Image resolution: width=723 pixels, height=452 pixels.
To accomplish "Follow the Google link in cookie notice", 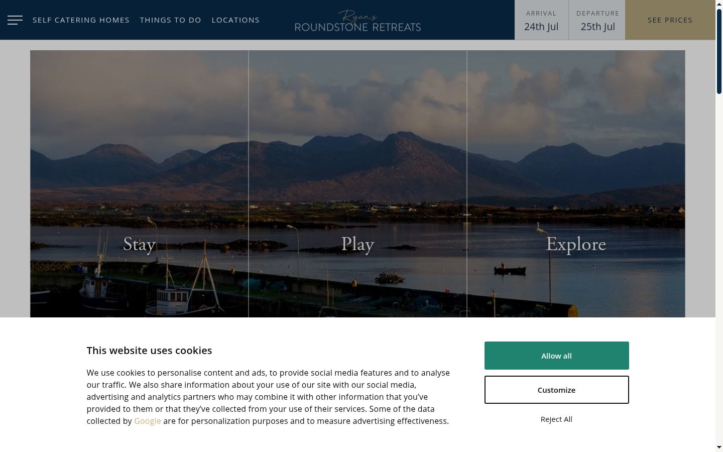I will (148, 421).
